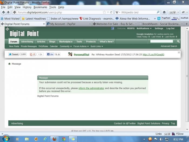The image size is (189, 142).
Task: Go forward with the browser forward arrow
Action: point(8,12)
